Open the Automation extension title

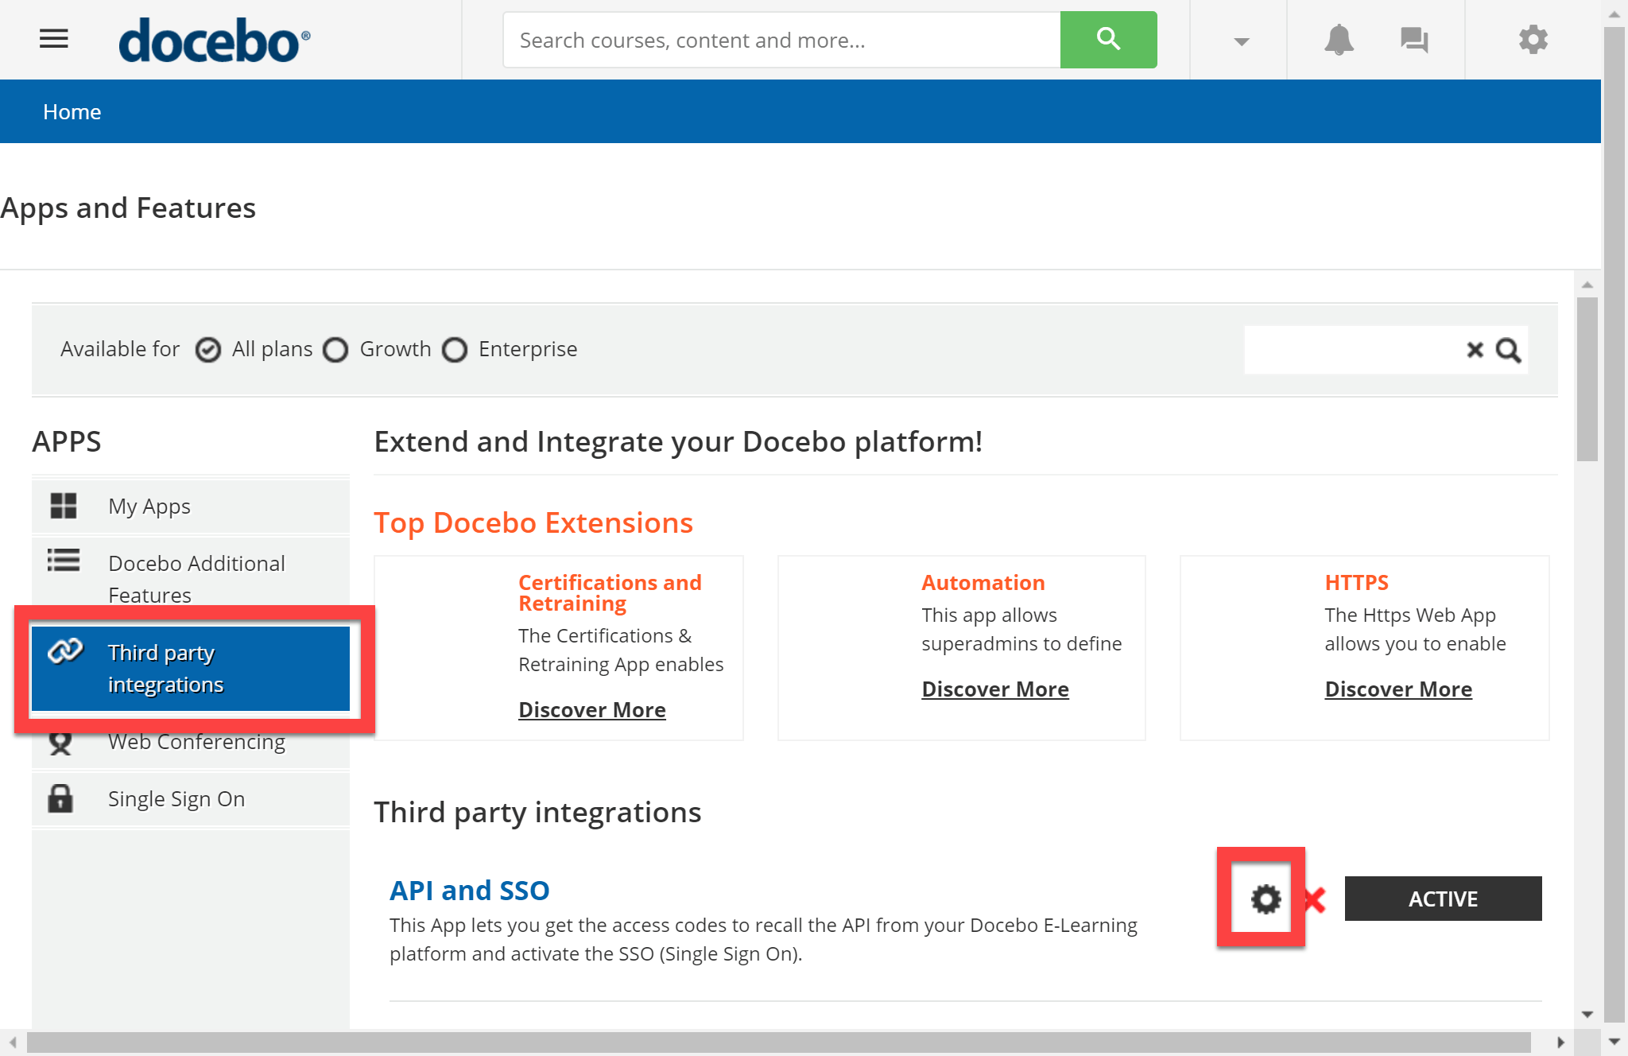click(x=983, y=583)
